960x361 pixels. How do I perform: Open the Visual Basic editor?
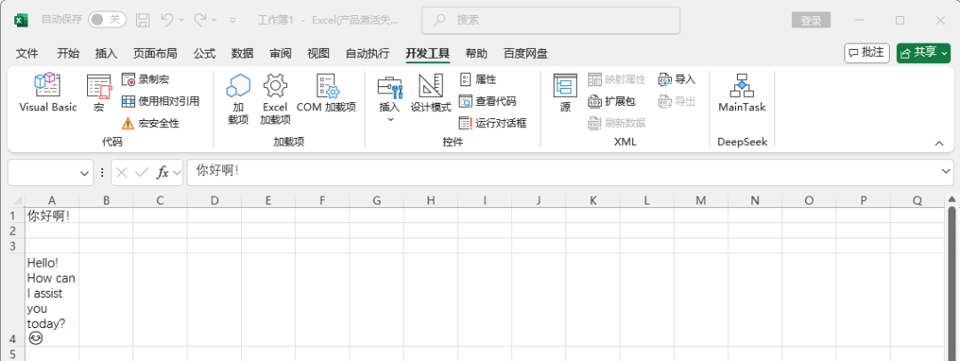coord(48,93)
